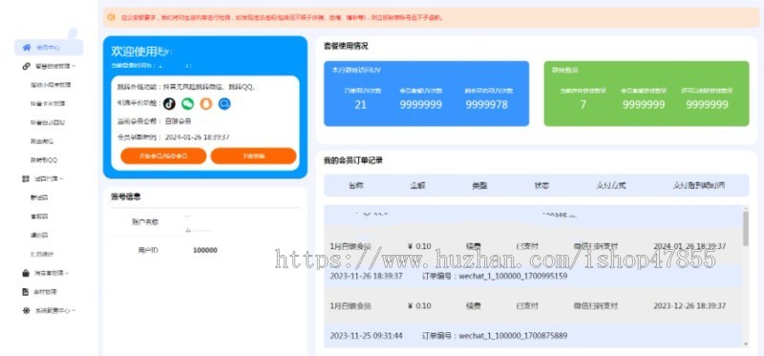This screenshot has width=764, height=356.
Task: Open the 素材管理 sidebar label
Action: tap(45, 292)
